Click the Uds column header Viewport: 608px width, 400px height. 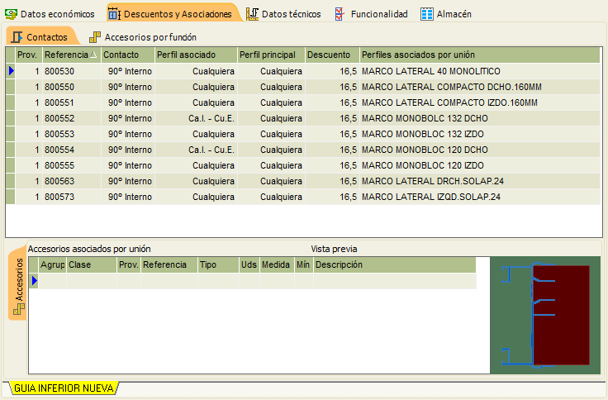tap(249, 264)
